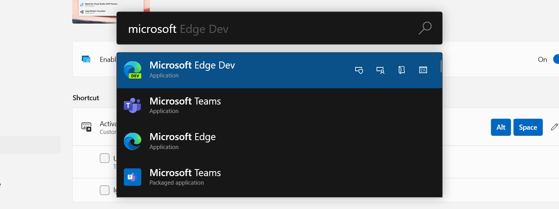Click the PowerToys Run enable icon
Image resolution: width=559 pixels, height=209 pixels.
point(86,59)
